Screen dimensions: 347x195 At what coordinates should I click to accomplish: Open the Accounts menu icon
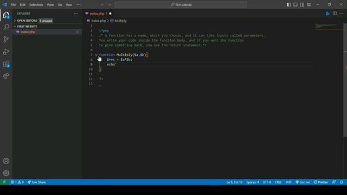pos(6,161)
